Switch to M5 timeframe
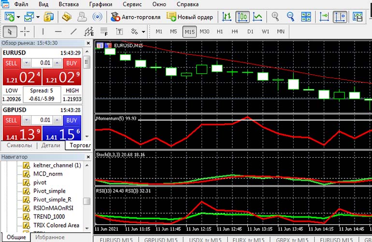Viewport: 372px width, 242px height. coord(173,31)
